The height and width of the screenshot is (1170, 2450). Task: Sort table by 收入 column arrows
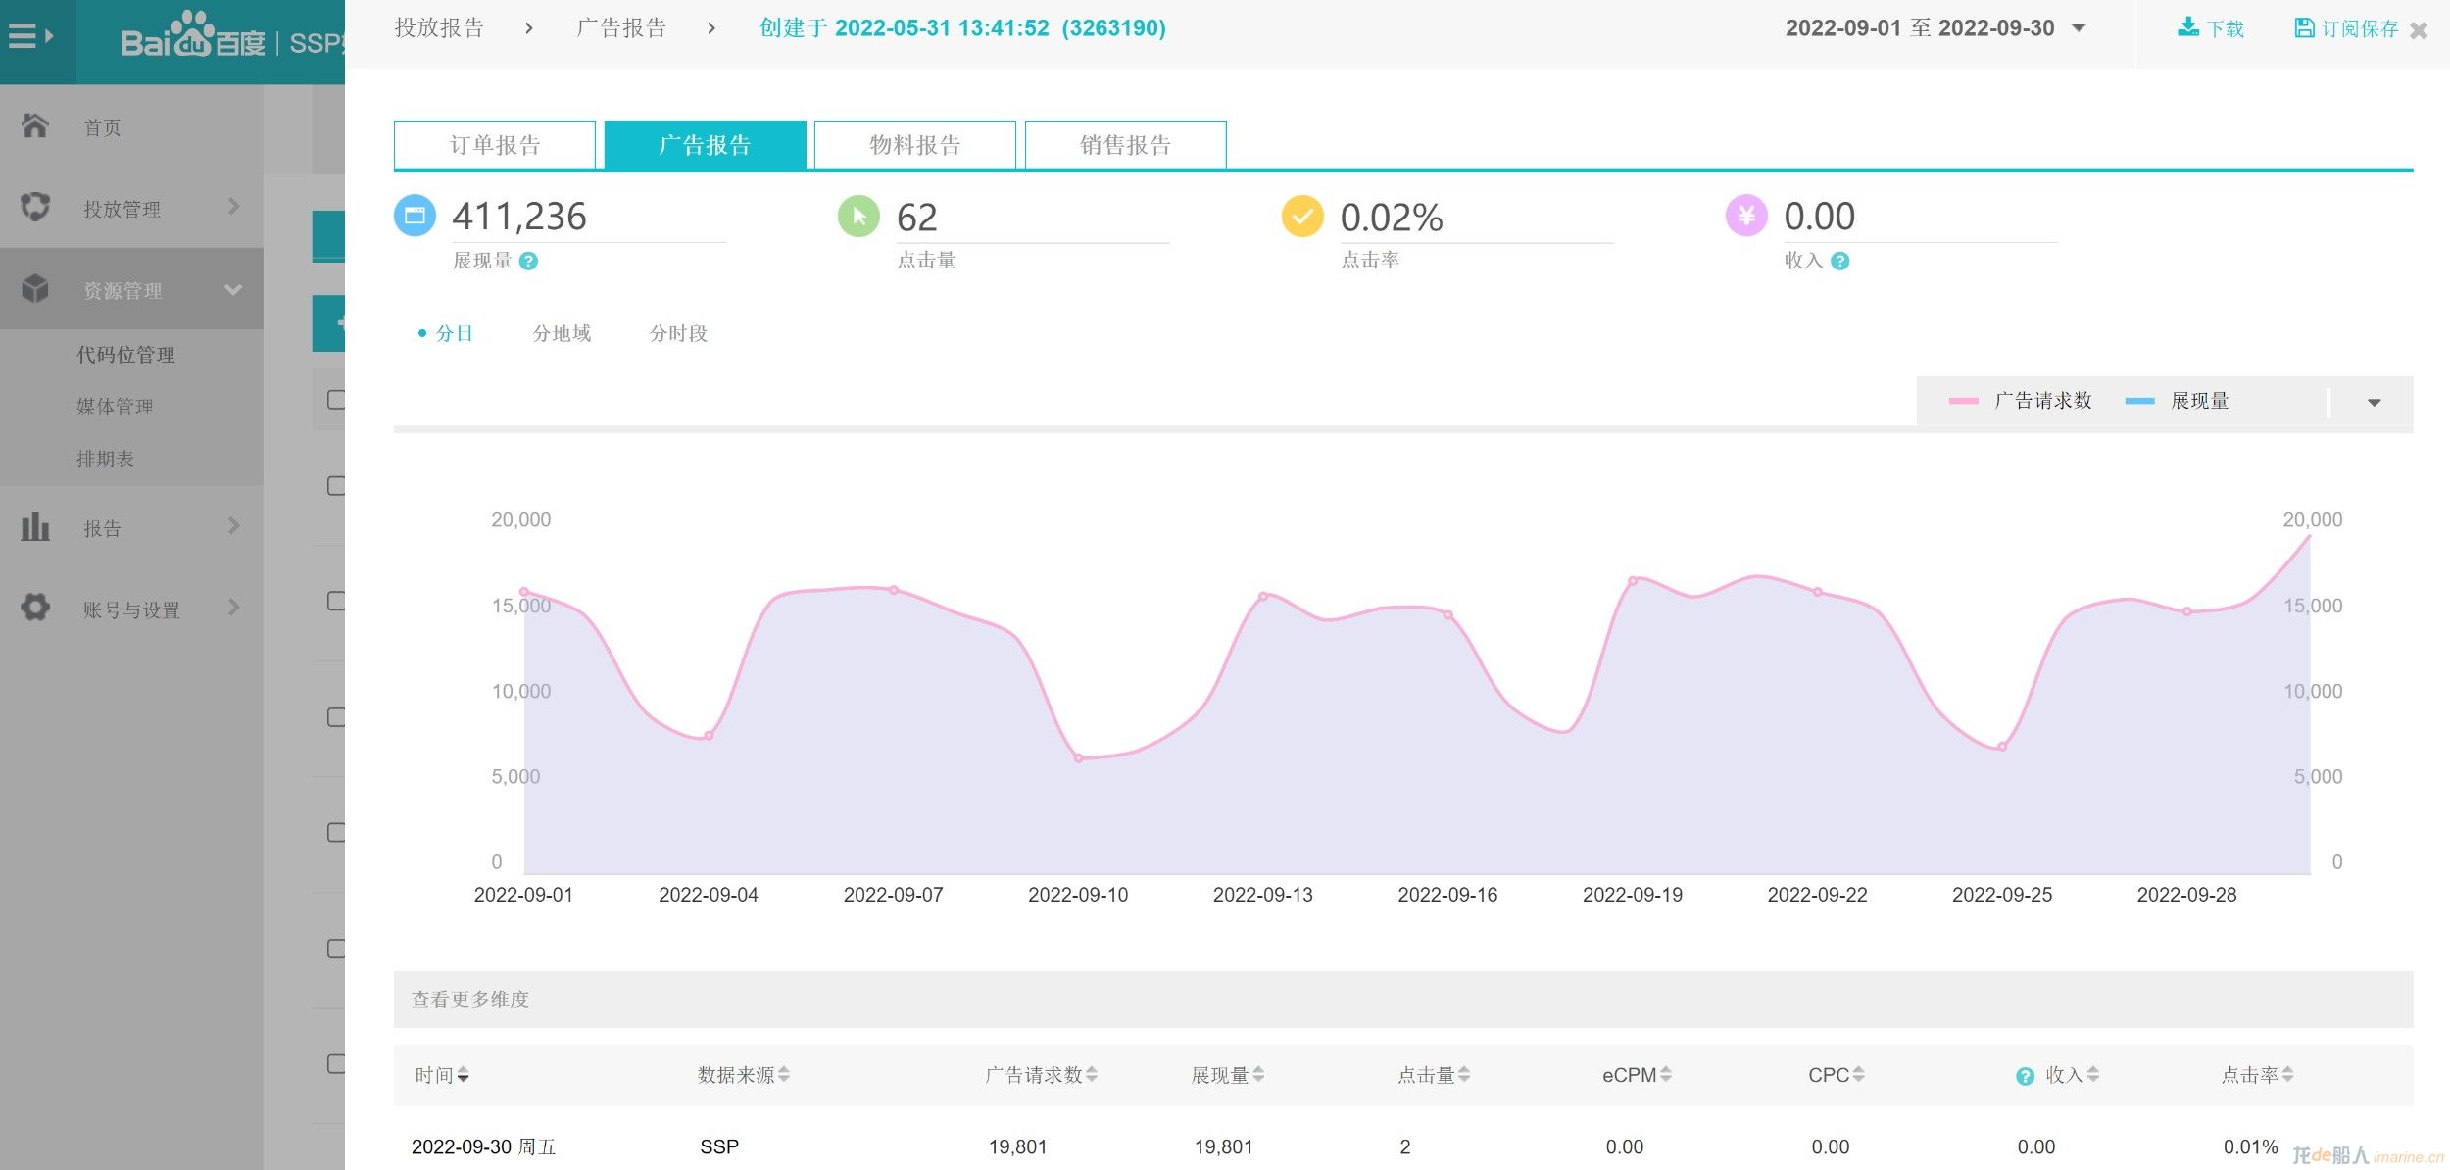(x=2093, y=1075)
